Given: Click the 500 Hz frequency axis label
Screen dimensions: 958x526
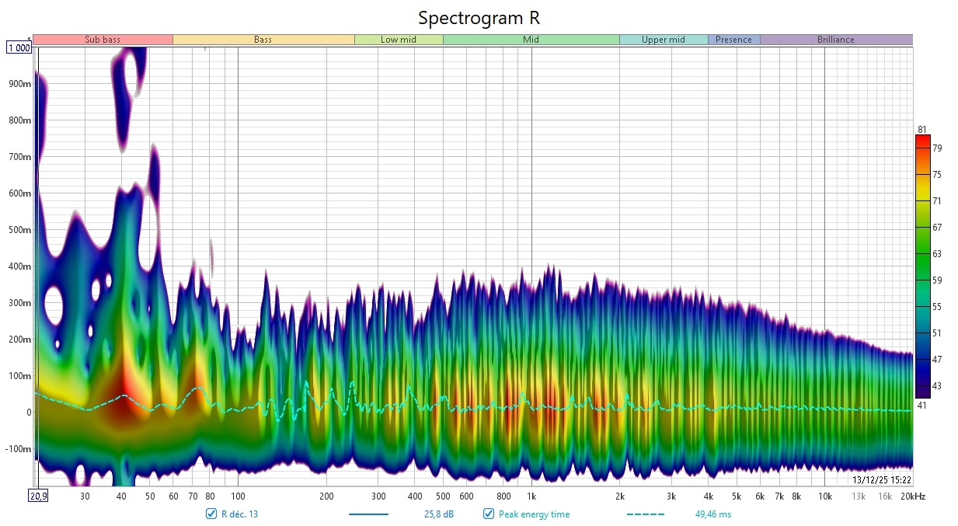Looking at the screenshot, I should (x=443, y=496).
